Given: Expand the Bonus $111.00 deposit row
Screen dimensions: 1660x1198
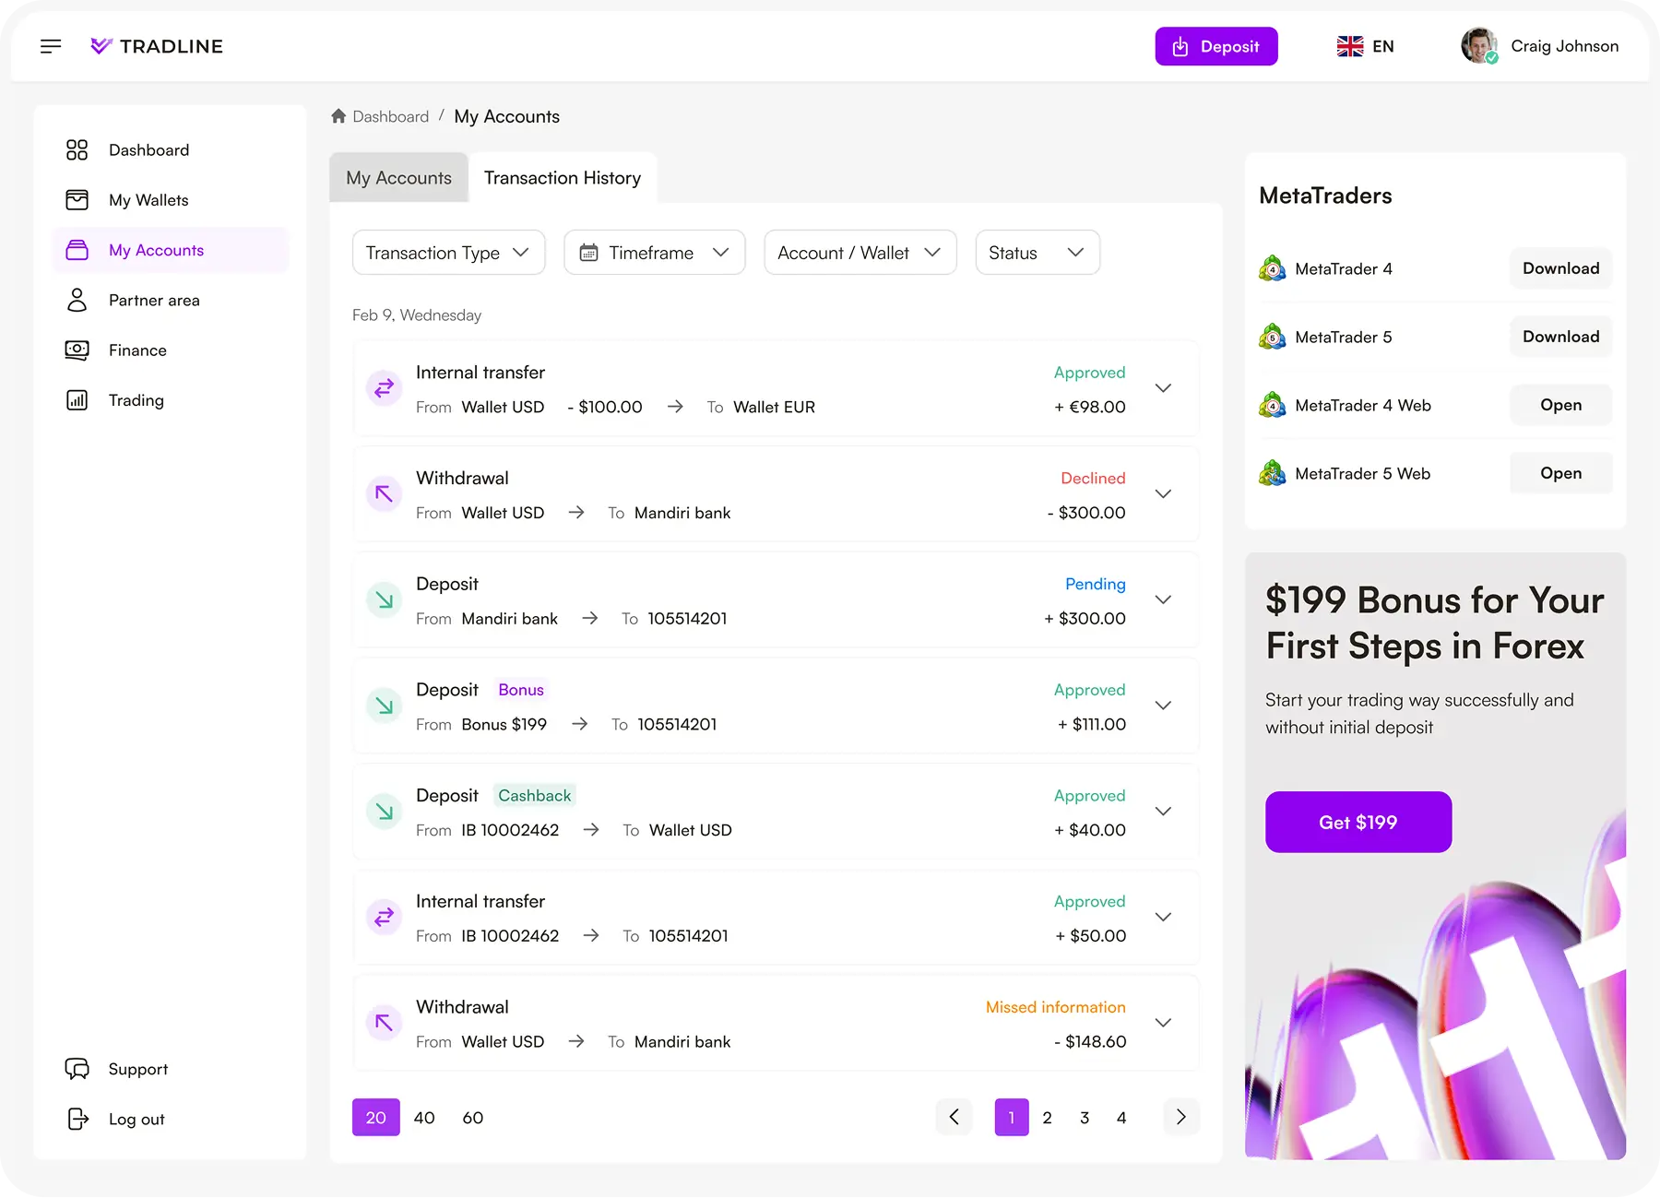Looking at the screenshot, I should pyautogui.click(x=1164, y=706).
